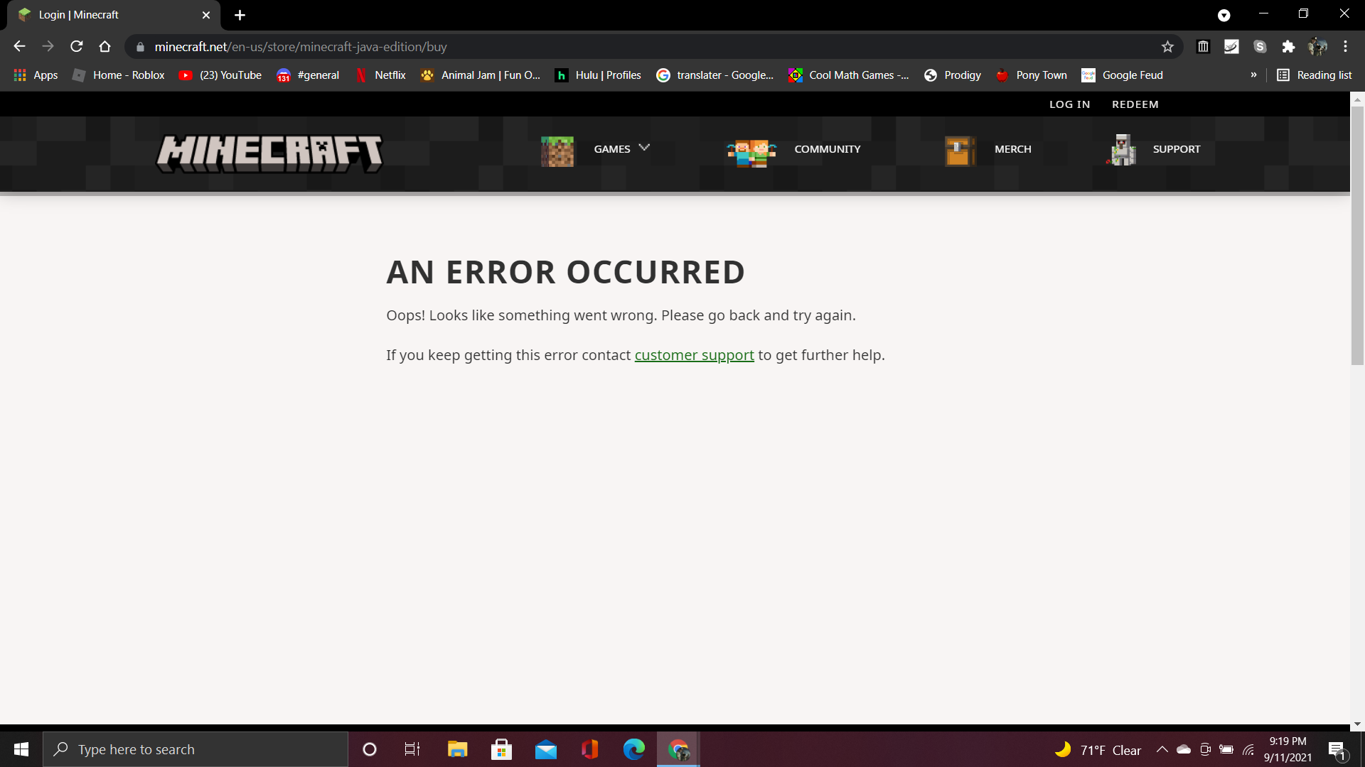Expand the Games dropdown chevron

coord(644,148)
